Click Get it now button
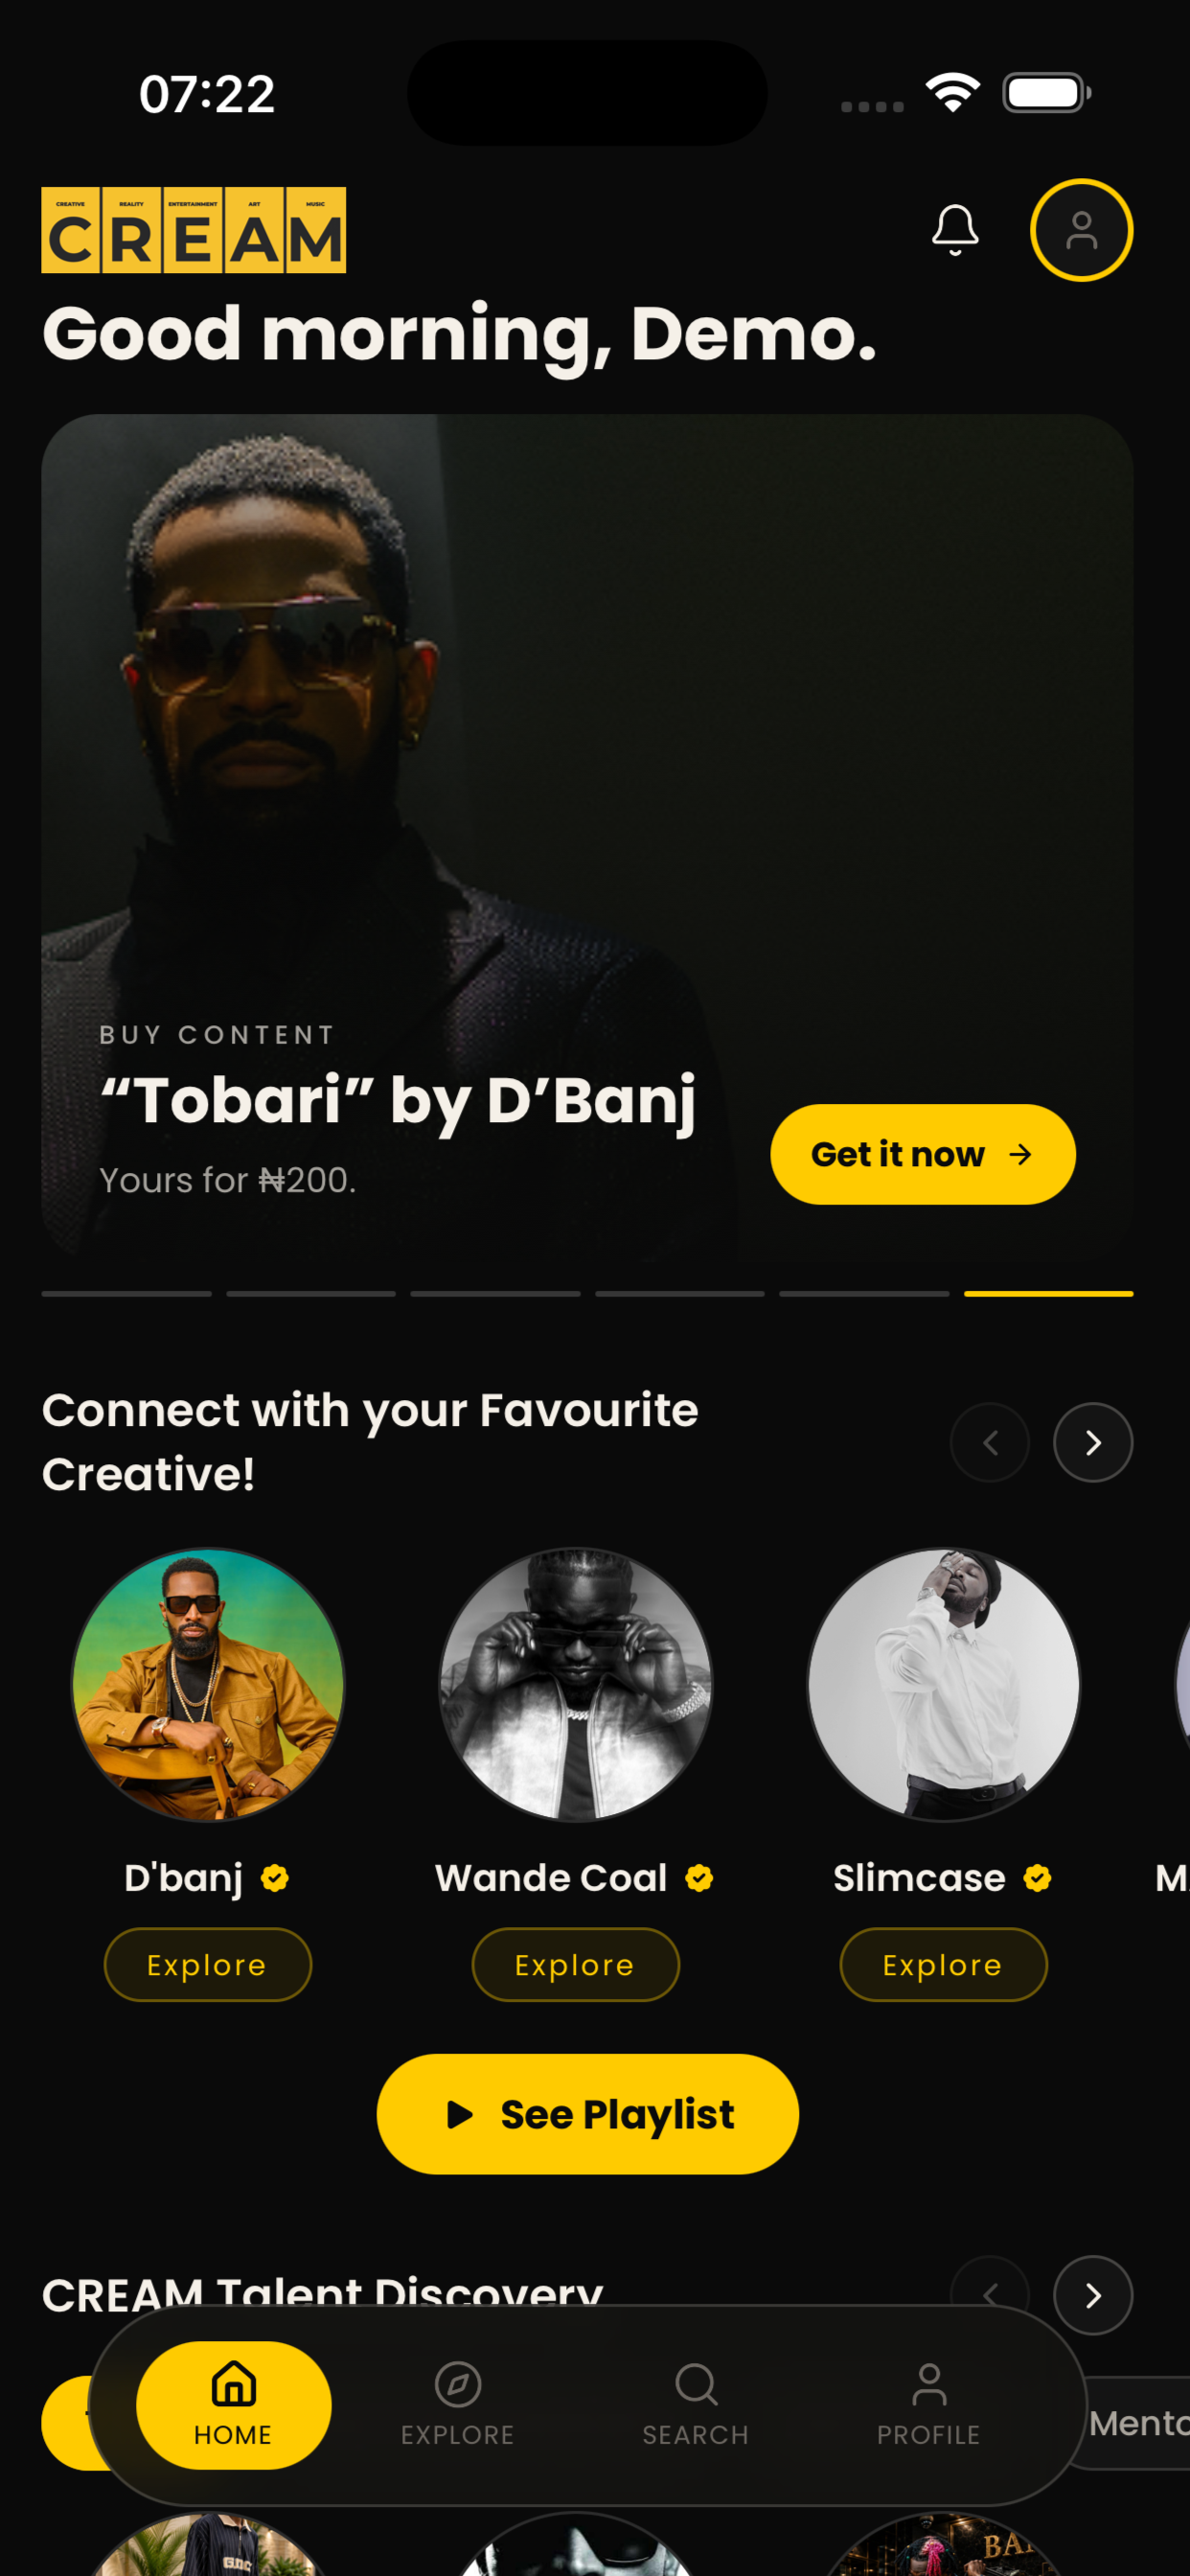1190x2576 pixels. coord(923,1154)
